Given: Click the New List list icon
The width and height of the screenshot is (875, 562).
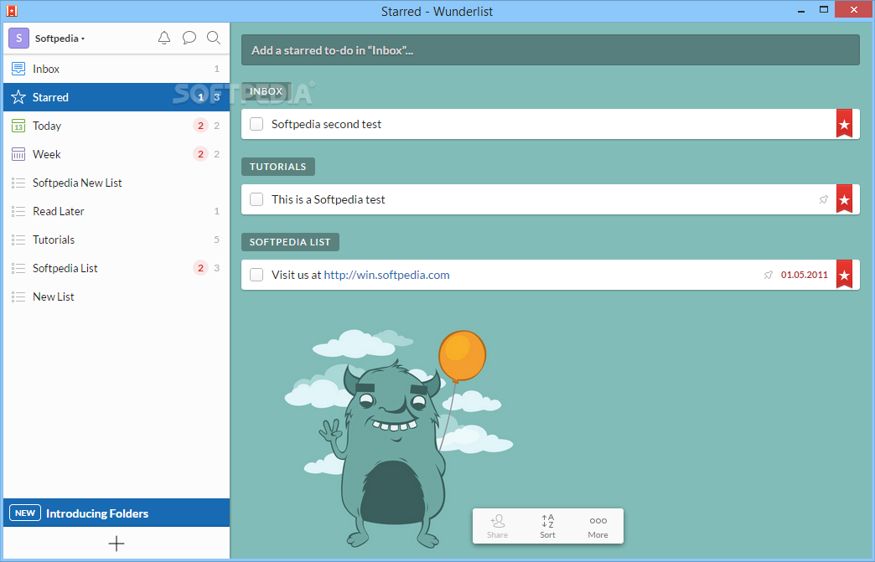Looking at the screenshot, I should [18, 296].
